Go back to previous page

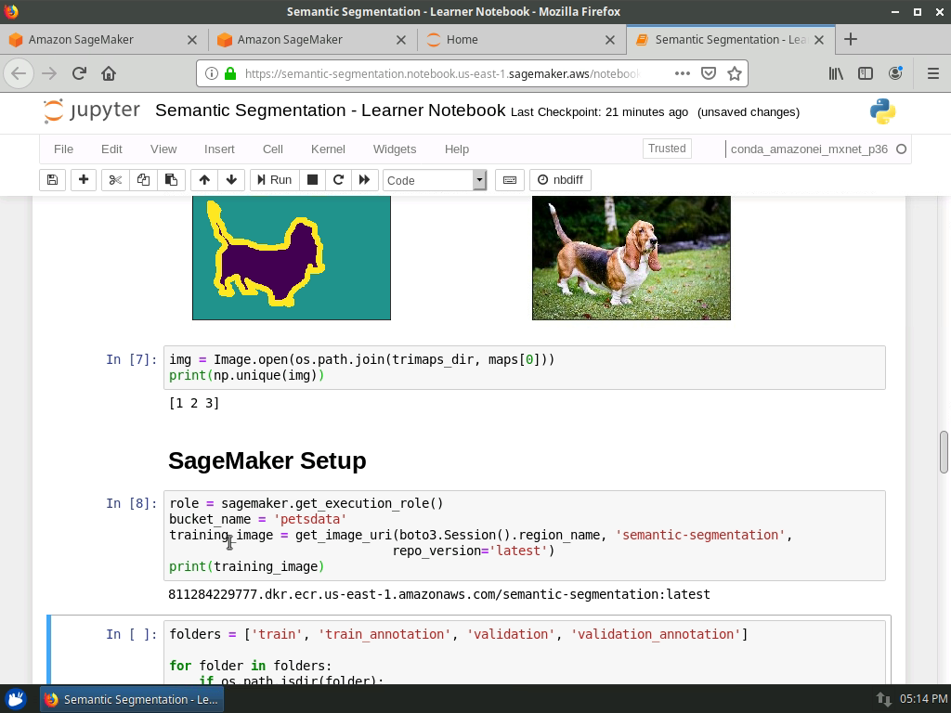click(x=19, y=73)
